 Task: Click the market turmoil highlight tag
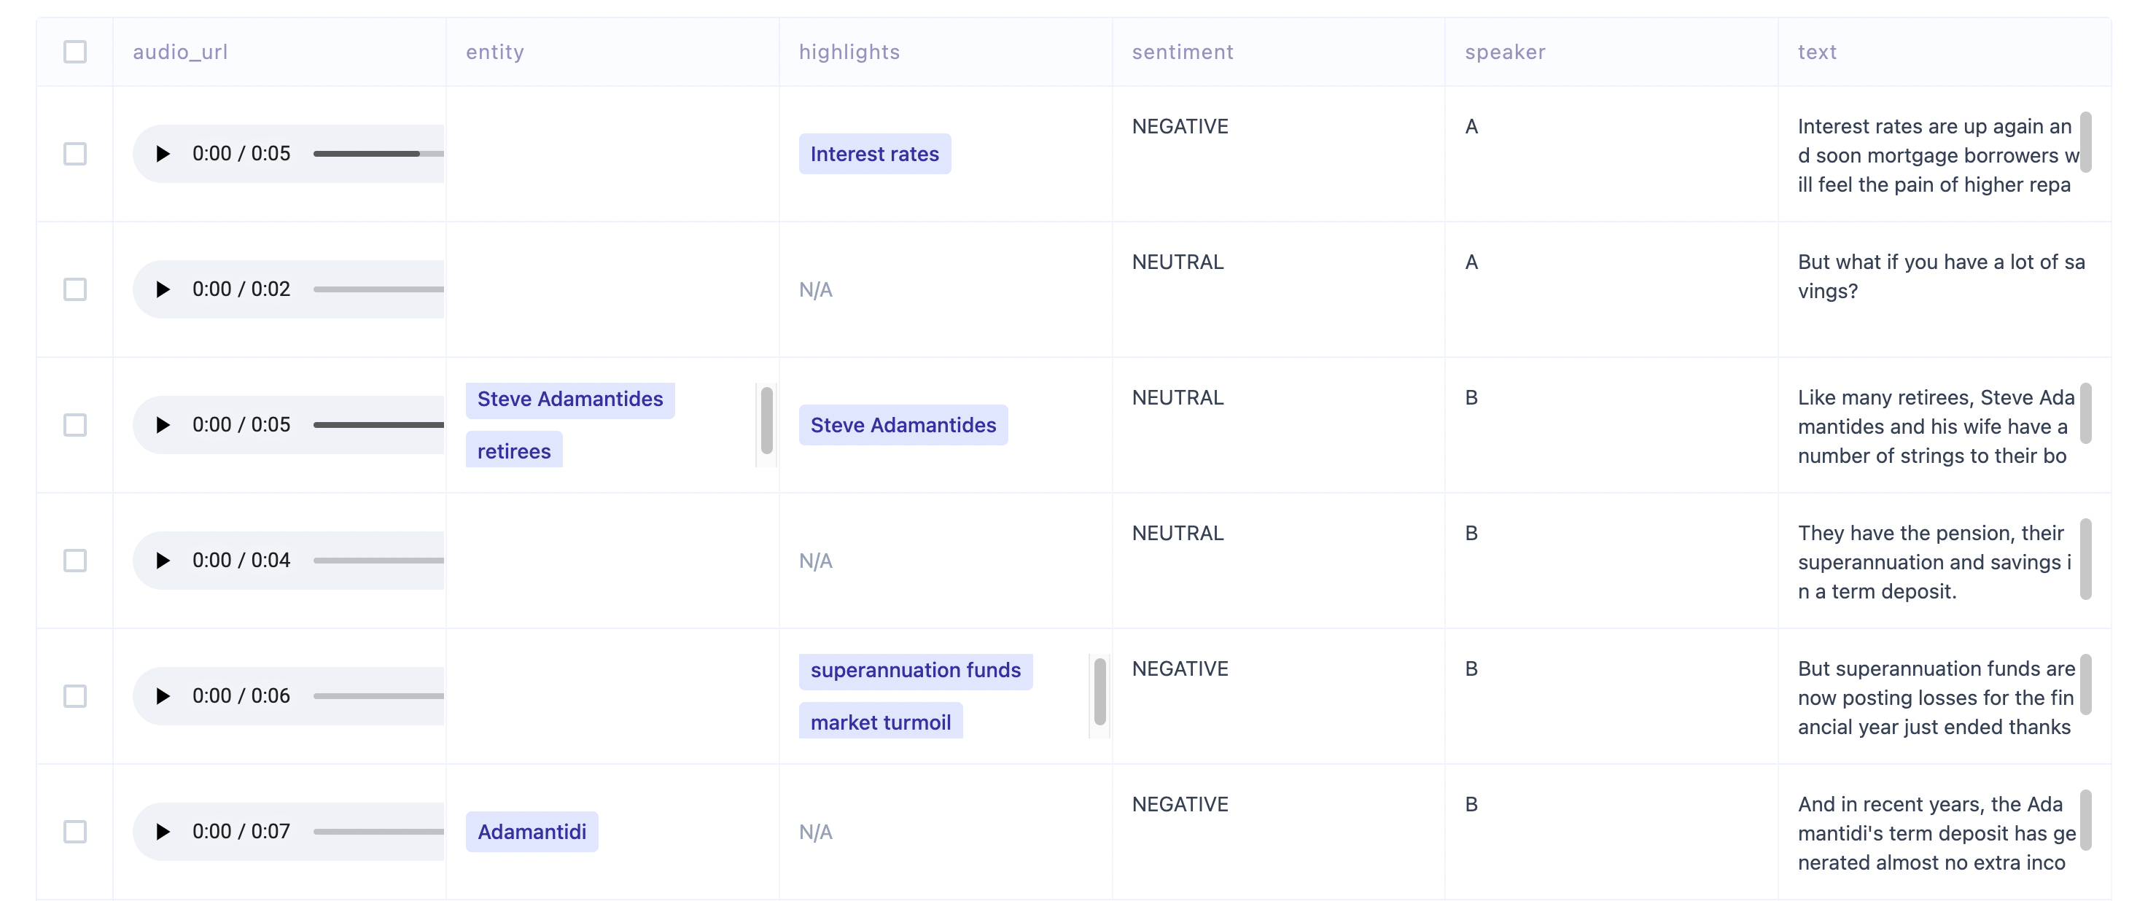click(x=880, y=722)
